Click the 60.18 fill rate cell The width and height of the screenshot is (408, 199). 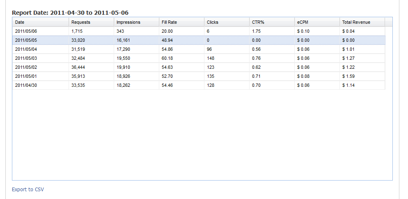tap(167, 58)
